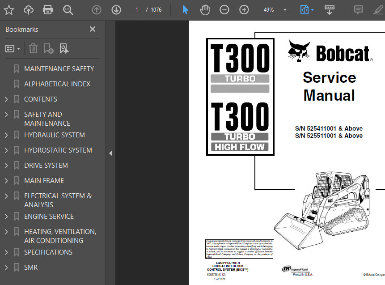Expand SAFETY AND MAINTENANCE bookmark
The height and width of the screenshot is (285, 385).
(6, 115)
